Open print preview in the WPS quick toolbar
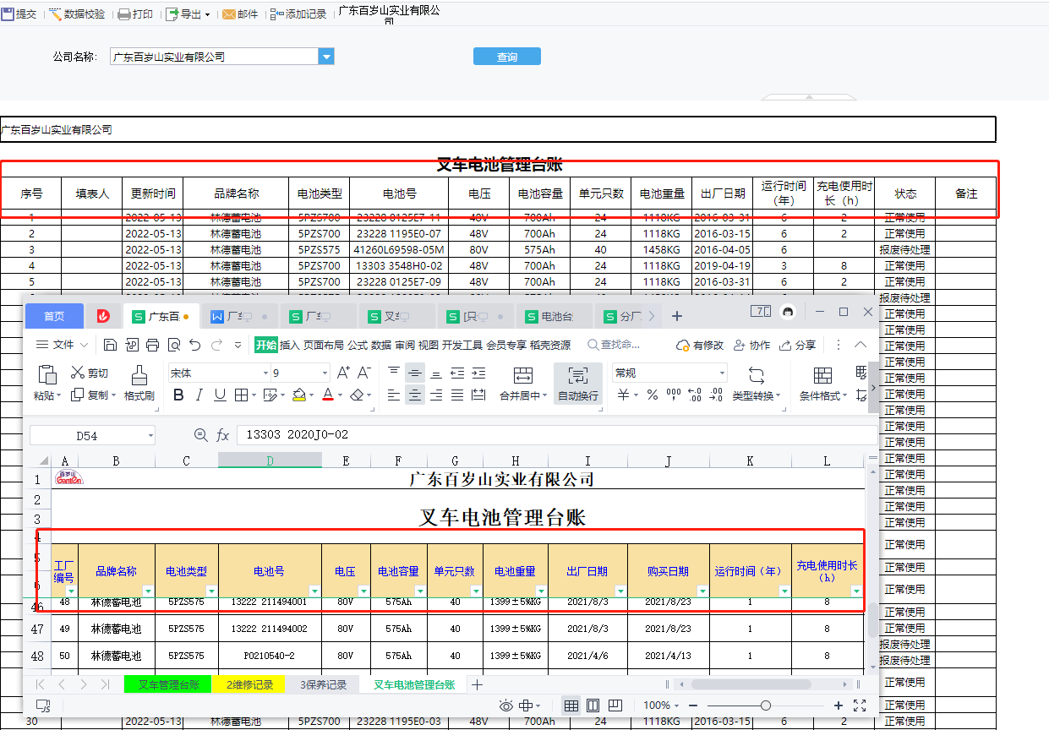 coord(174,345)
